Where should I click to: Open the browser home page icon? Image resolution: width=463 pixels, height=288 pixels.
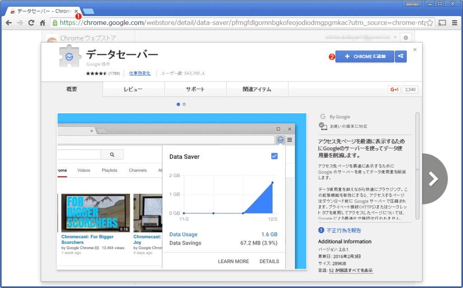coord(43,23)
